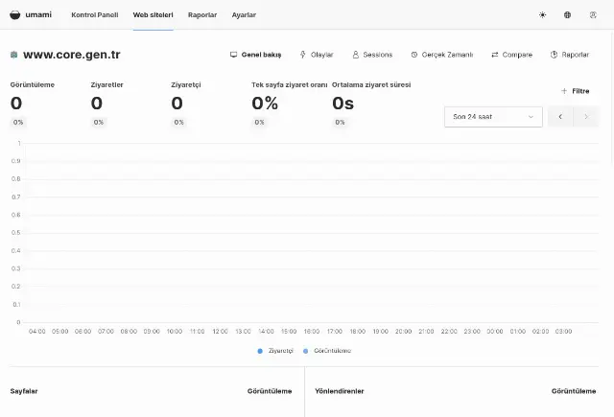Switch to Sessions tab
The width and height of the screenshot is (614, 417).
(x=372, y=55)
